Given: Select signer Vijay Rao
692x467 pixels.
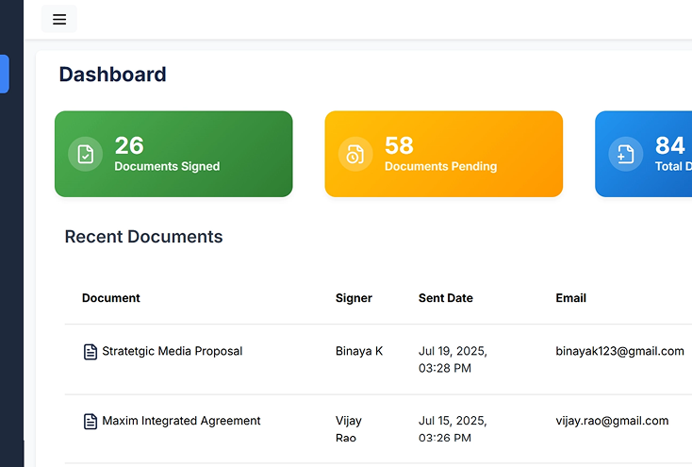Looking at the screenshot, I should (x=348, y=429).
